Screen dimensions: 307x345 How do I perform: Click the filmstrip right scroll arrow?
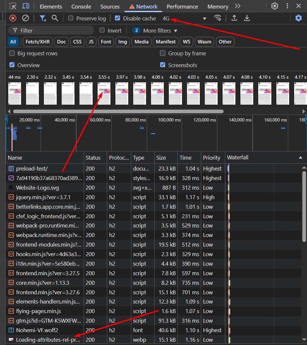click(304, 111)
